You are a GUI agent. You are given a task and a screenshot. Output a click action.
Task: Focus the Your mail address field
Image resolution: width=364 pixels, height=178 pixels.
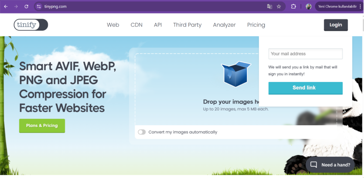pos(305,54)
